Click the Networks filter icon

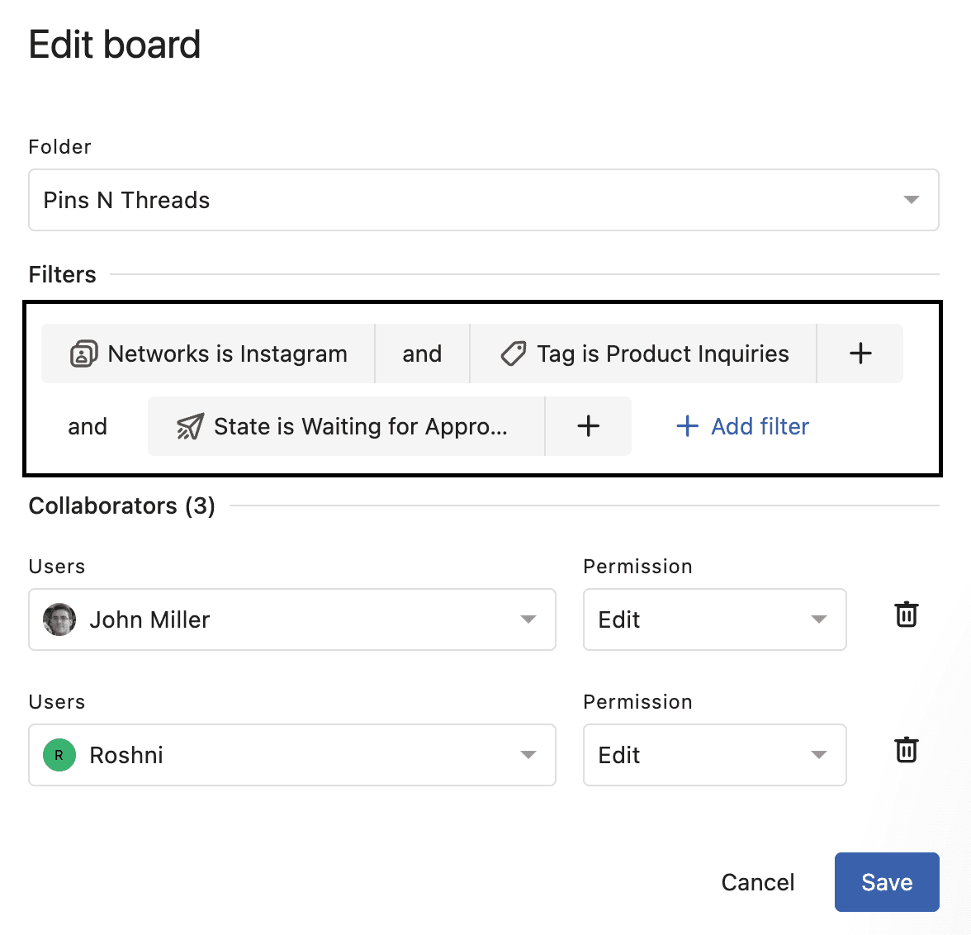(83, 354)
